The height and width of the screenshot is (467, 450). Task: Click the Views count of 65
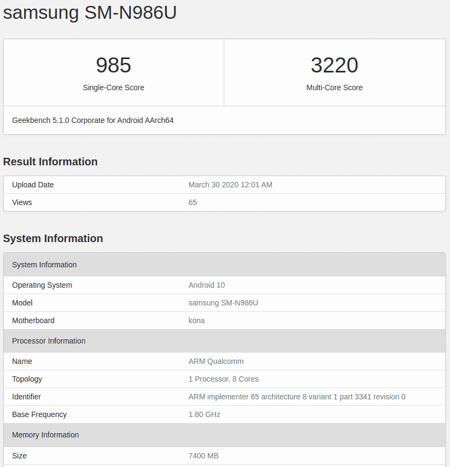tap(193, 202)
